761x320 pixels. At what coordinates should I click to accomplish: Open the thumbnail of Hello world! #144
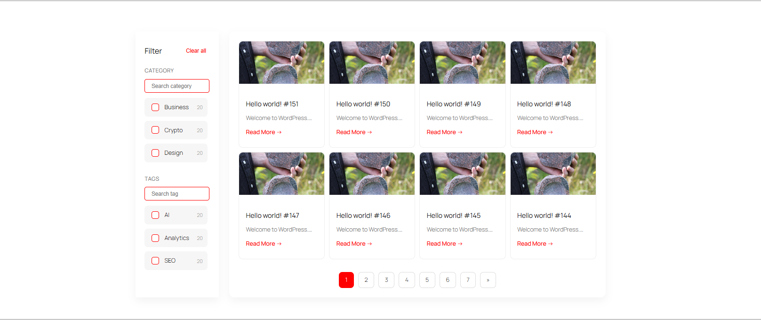553,174
